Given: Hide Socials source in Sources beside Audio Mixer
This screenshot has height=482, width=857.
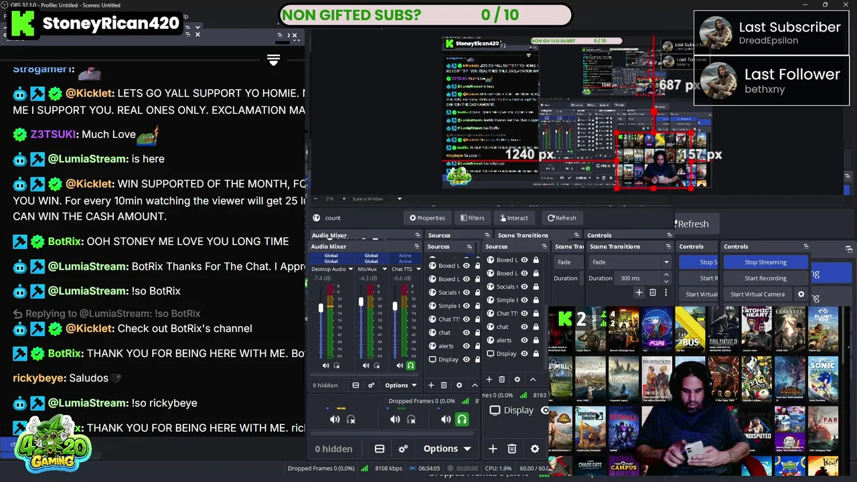Looking at the screenshot, I should point(467,293).
